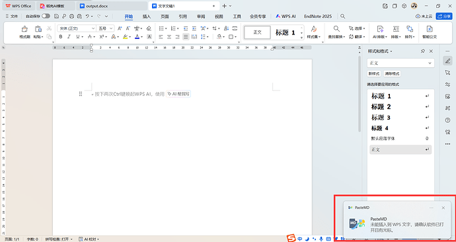Open the 智能公文 smart document tool
The height and width of the screenshot is (242, 456).
click(x=430, y=32)
